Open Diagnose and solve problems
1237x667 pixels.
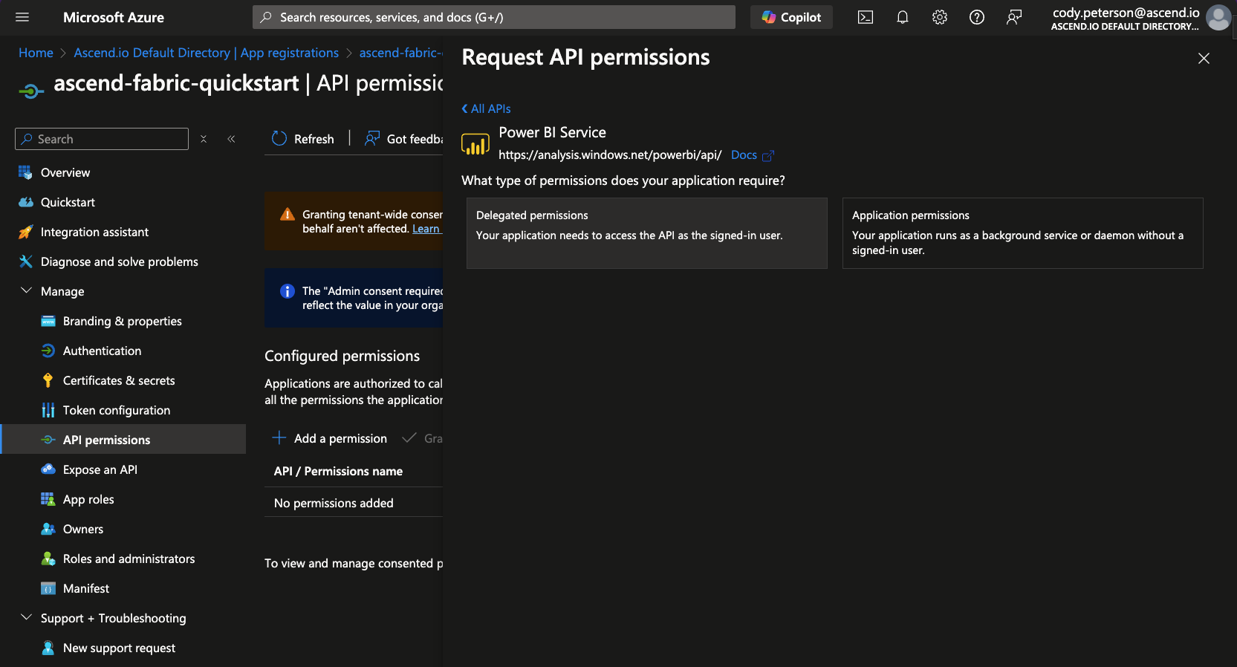tap(119, 261)
